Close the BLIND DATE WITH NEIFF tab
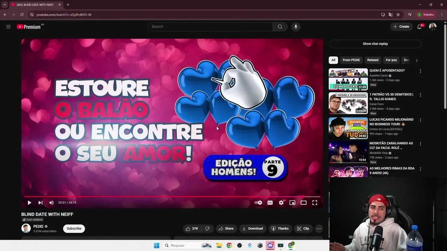 pyautogui.click(x=59, y=5)
